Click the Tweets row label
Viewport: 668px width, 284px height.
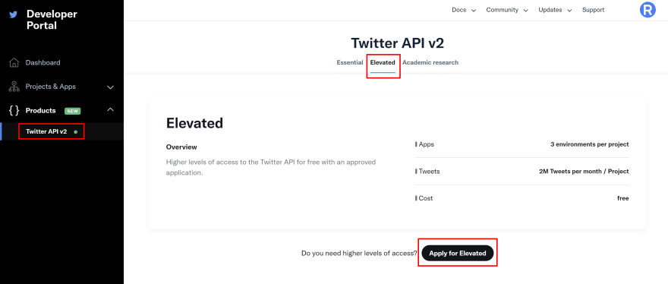point(429,172)
